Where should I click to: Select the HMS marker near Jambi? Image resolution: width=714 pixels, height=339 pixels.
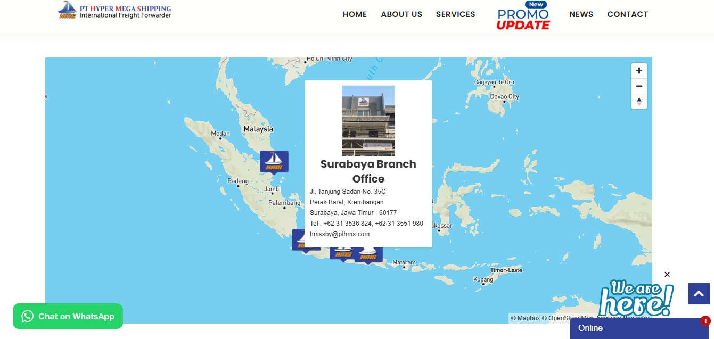[x=274, y=162]
